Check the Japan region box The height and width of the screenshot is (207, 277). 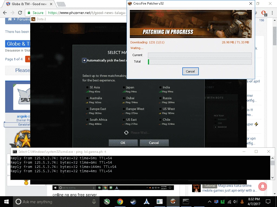click(x=124, y=87)
